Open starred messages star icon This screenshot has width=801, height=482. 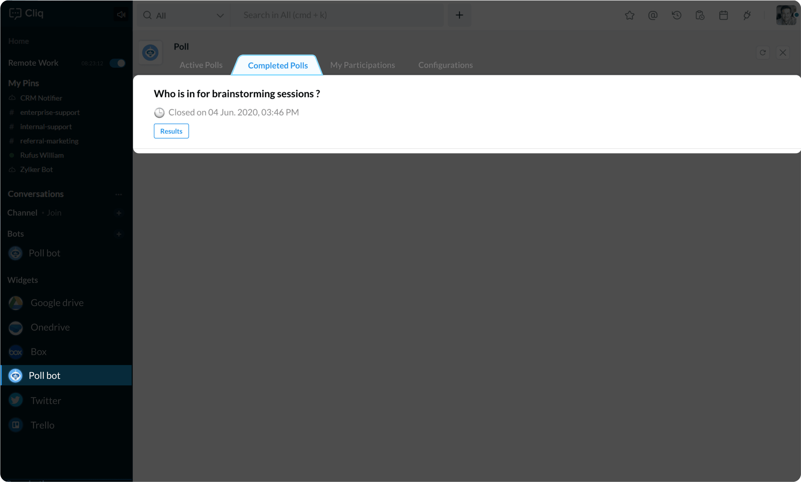pos(629,15)
